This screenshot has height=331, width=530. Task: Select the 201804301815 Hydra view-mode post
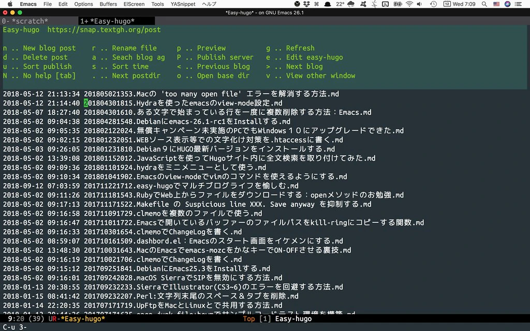(142, 103)
